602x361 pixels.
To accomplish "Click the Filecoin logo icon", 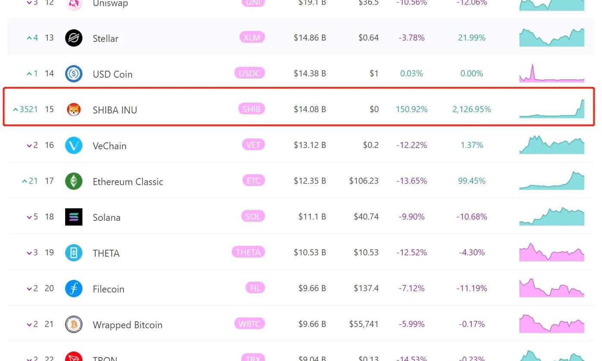I will 74,289.
